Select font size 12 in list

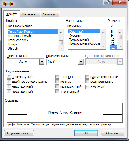pyautogui.click(x=114, y=47)
